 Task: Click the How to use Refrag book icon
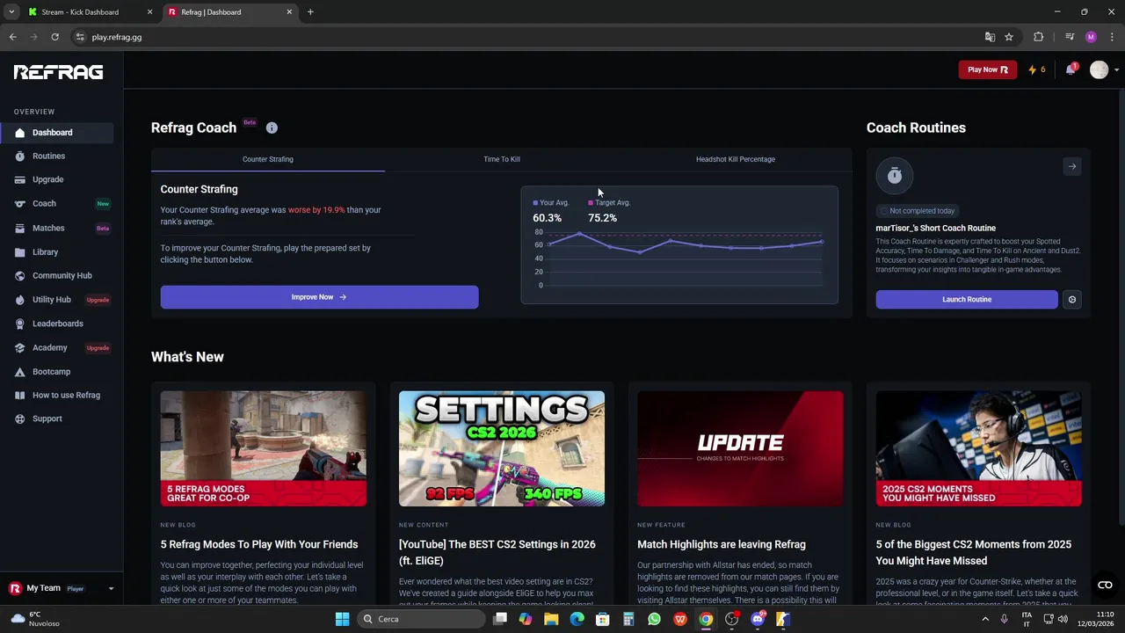[x=19, y=396]
